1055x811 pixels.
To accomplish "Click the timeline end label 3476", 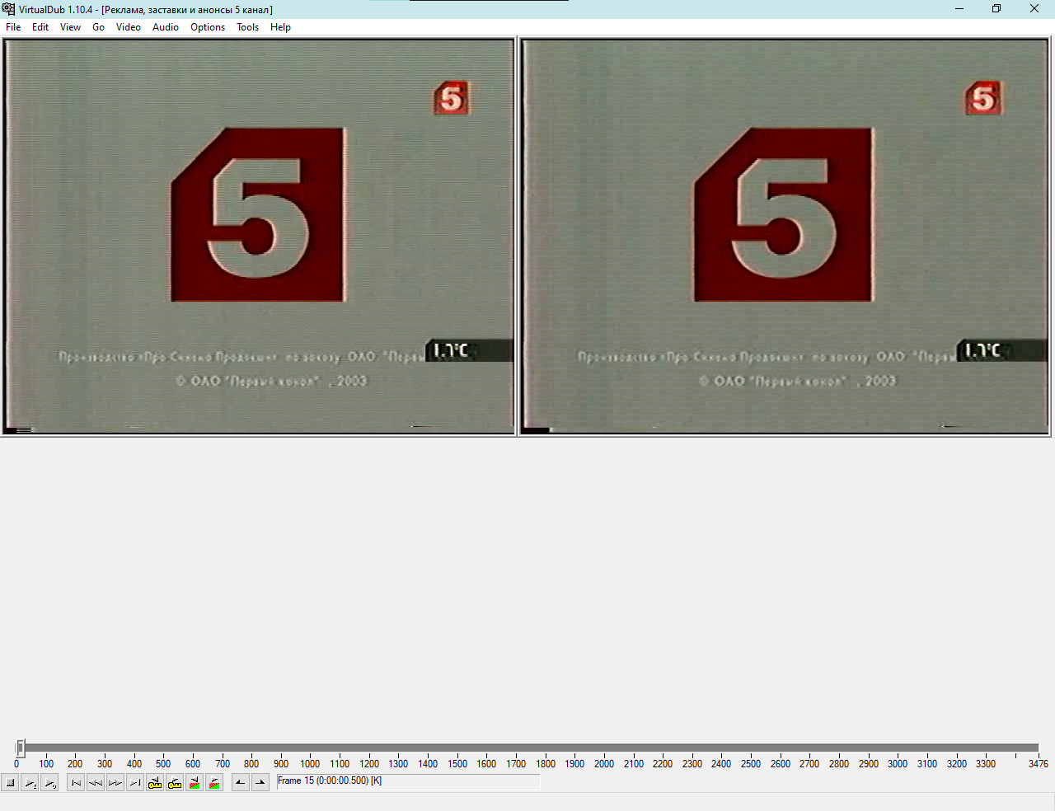I will click(x=1039, y=764).
